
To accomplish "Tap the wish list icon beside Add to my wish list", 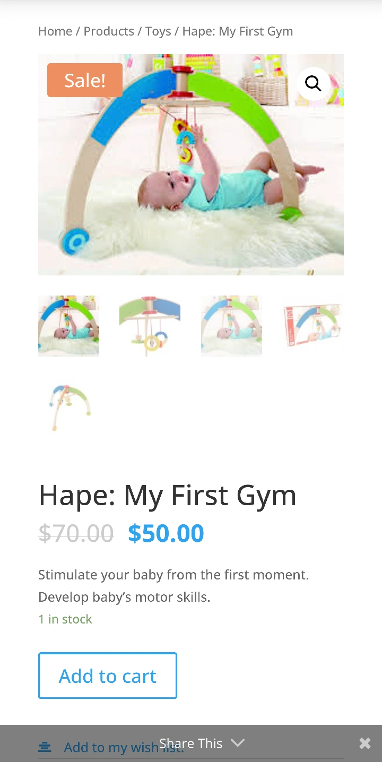I will point(45,747).
